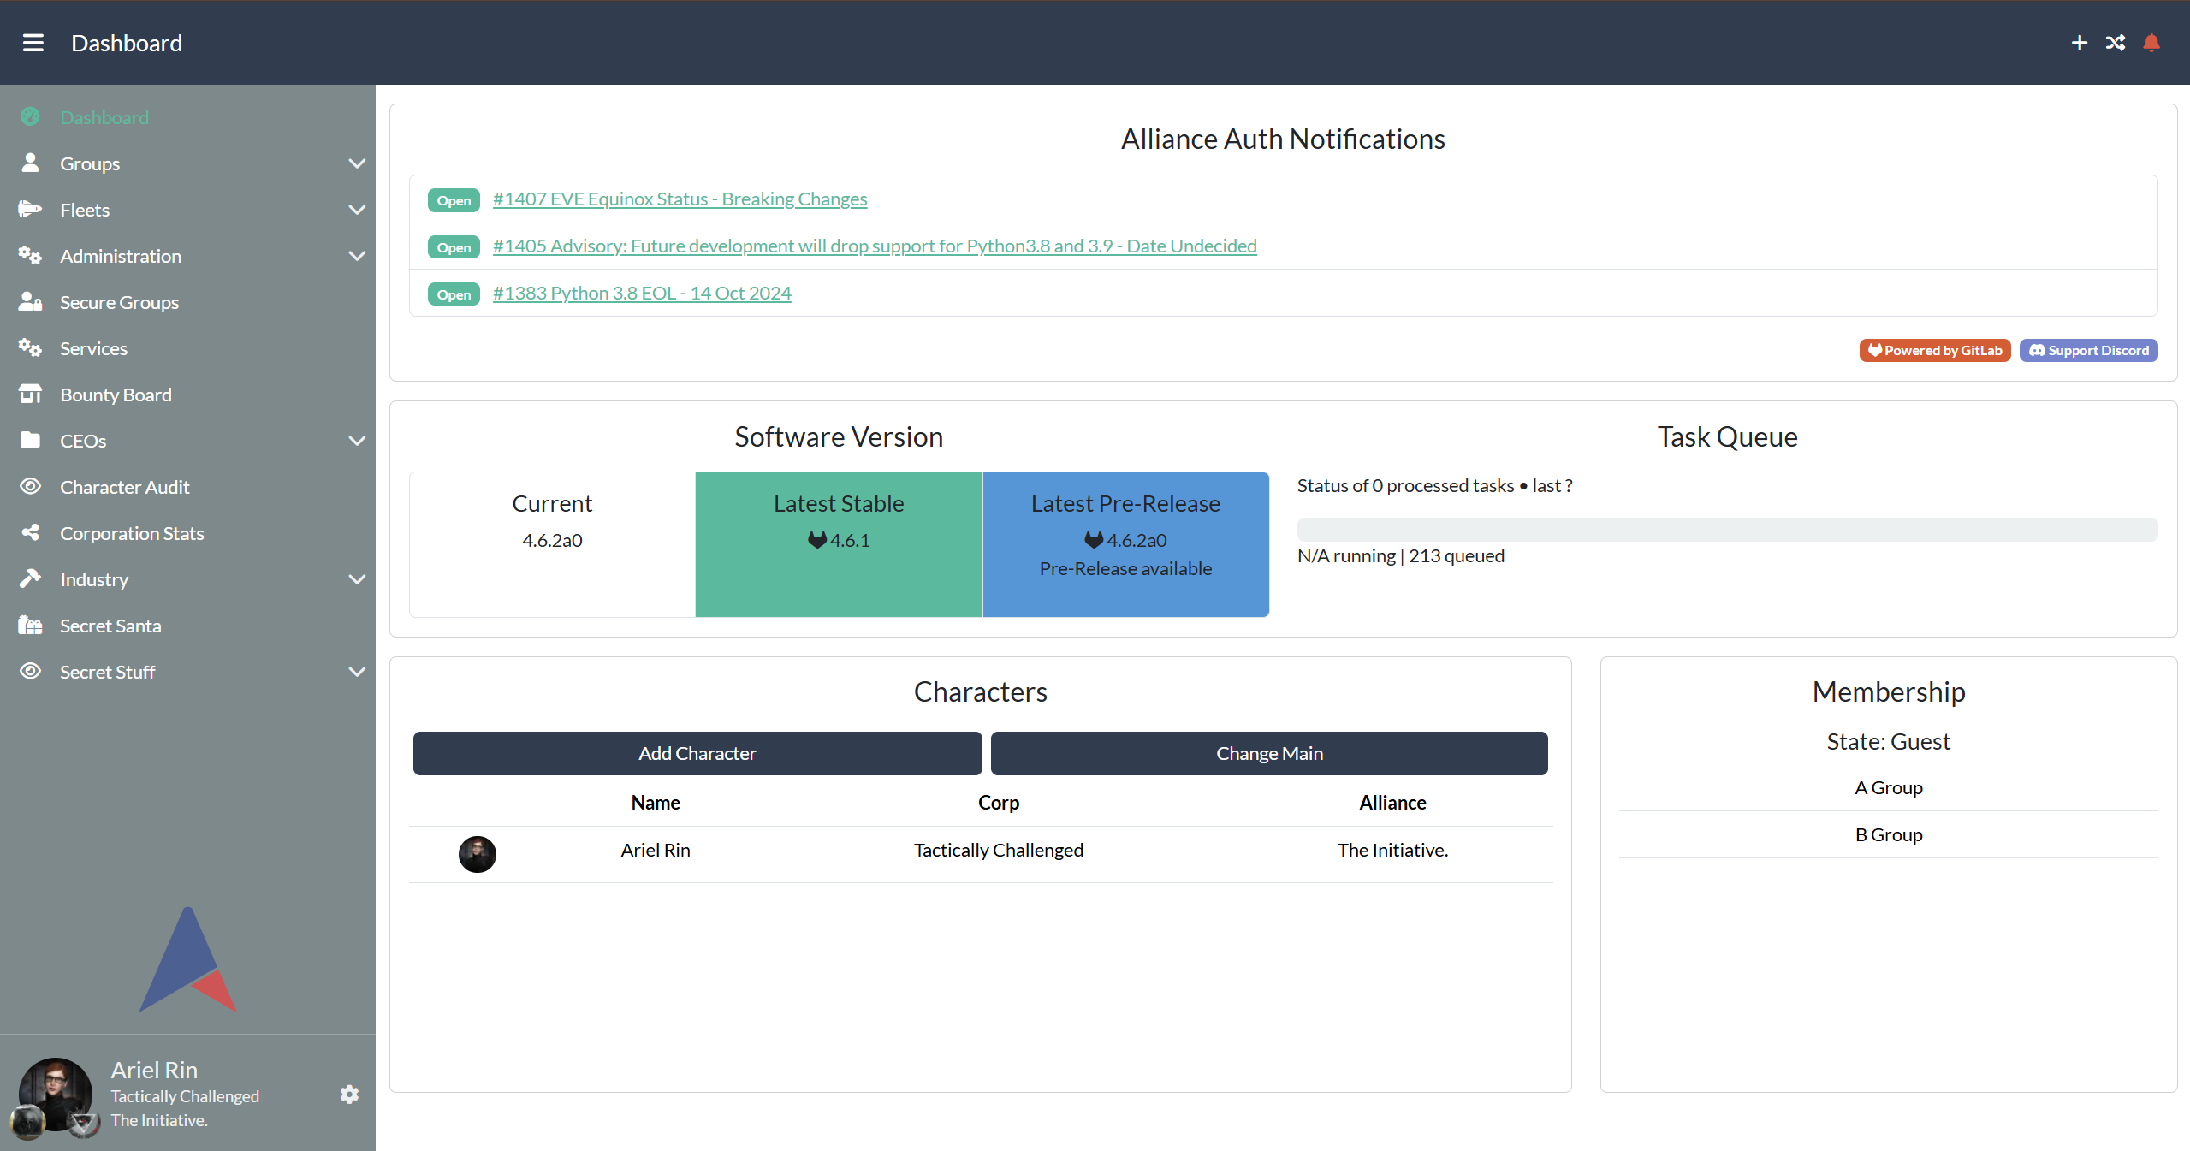
Task: Click the hamburger menu icon
Action: (x=33, y=43)
